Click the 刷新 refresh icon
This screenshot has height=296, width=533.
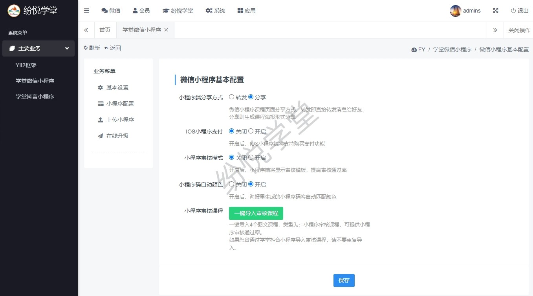click(x=86, y=48)
